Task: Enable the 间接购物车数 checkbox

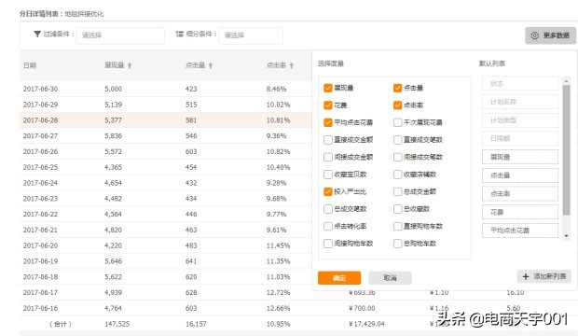Action: 328,244
